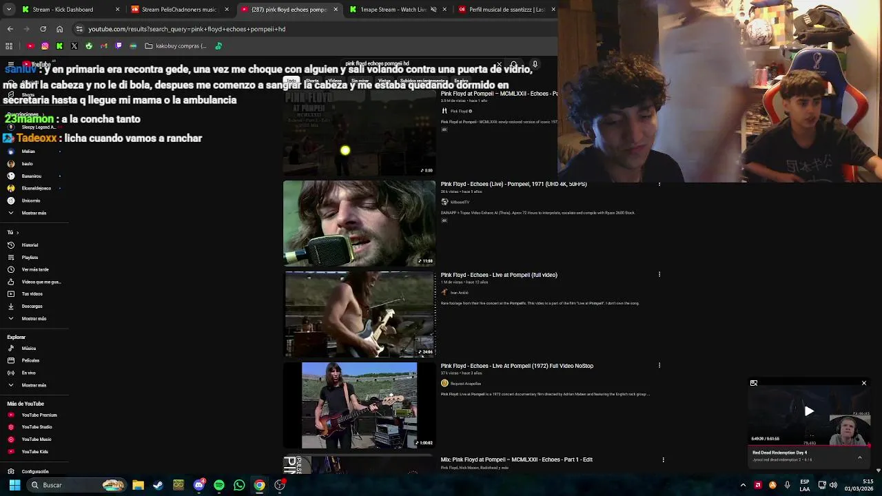
Task: Open the Kick bookmark icon
Action: point(59,46)
